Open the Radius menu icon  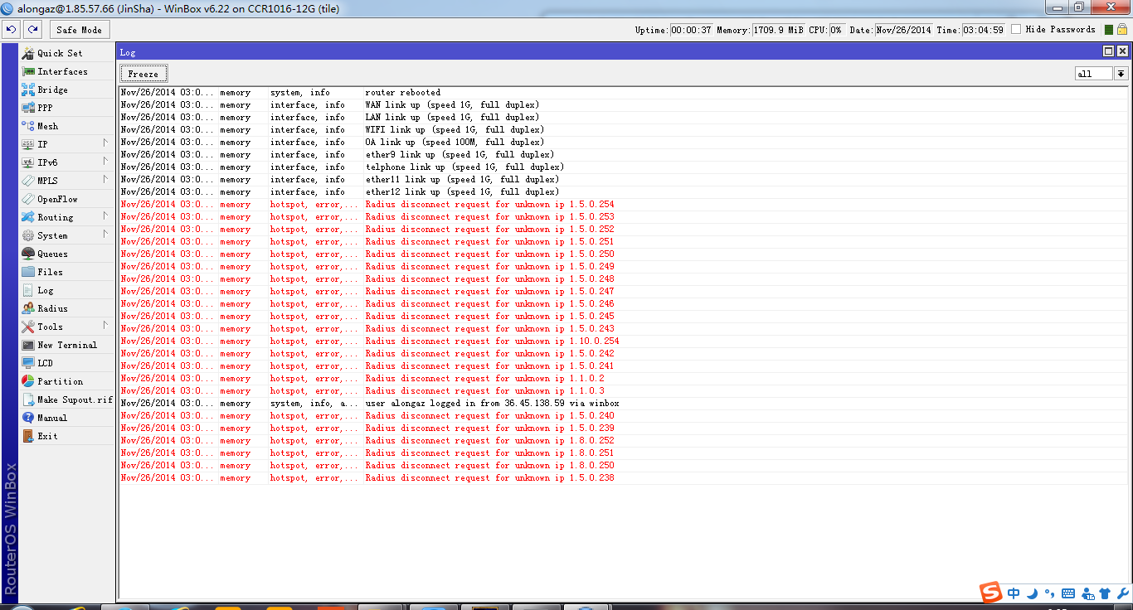coord(28,308)
